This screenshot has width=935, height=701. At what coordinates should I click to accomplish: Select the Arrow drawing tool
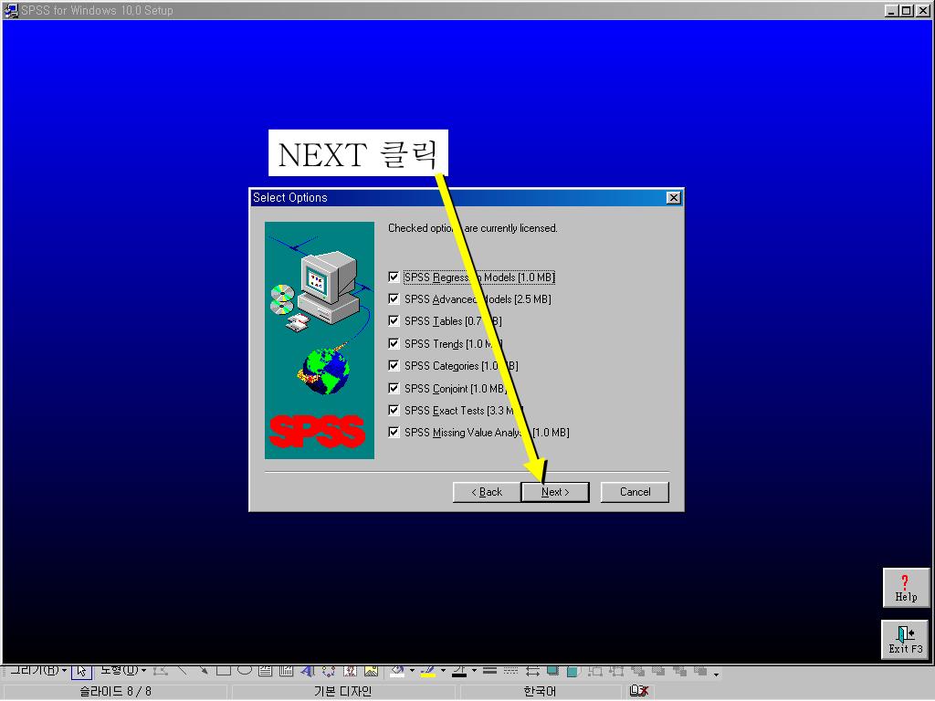[x=204, y=670]
